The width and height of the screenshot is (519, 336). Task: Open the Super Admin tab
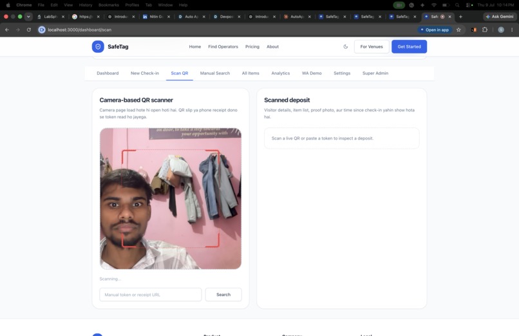pos(375,73)
